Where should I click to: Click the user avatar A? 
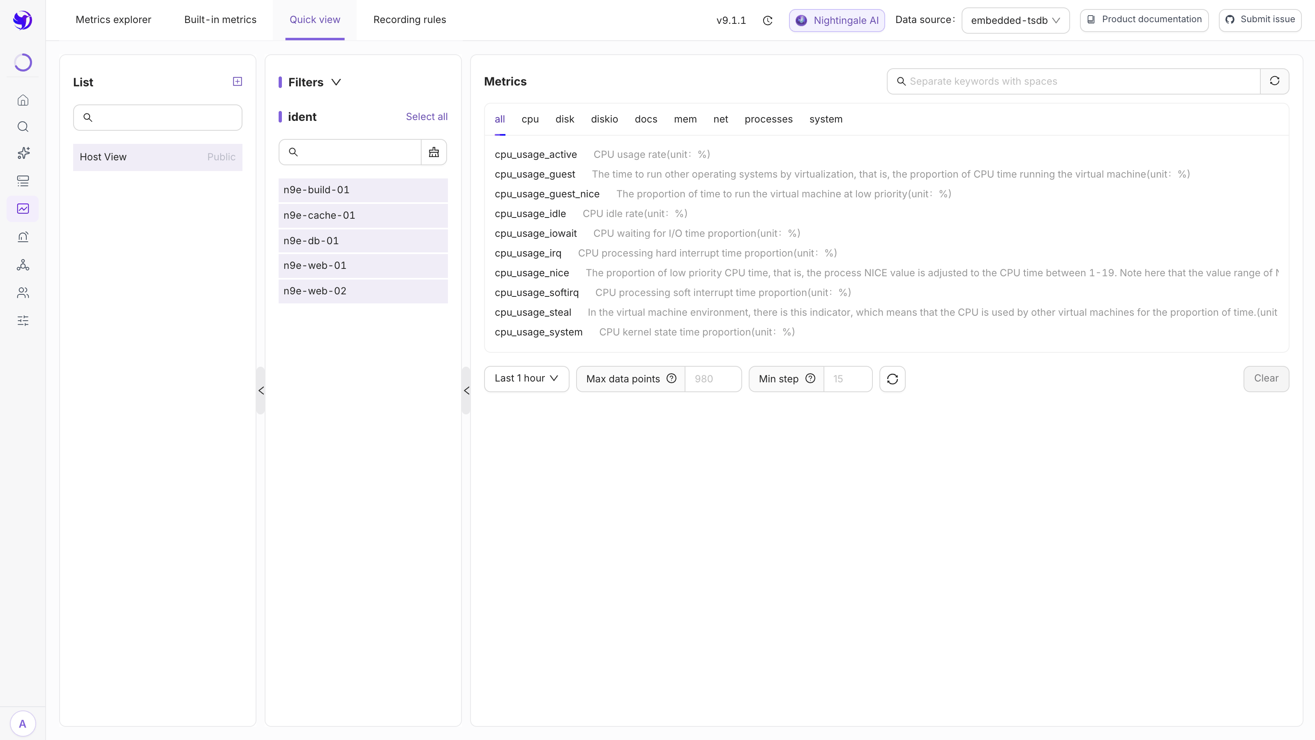(23, 724)
